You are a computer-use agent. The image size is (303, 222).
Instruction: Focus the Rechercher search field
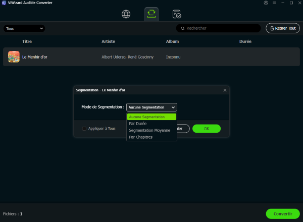(218, 28)
